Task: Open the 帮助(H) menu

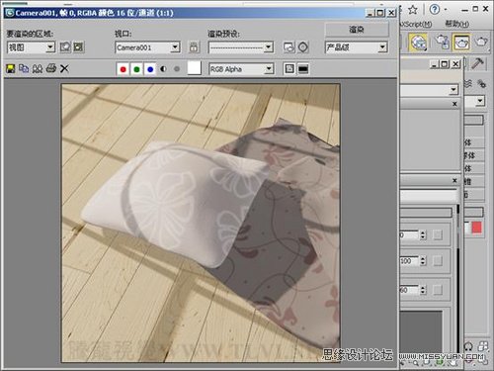Action: pyautogui.click(x=457, y=24)
